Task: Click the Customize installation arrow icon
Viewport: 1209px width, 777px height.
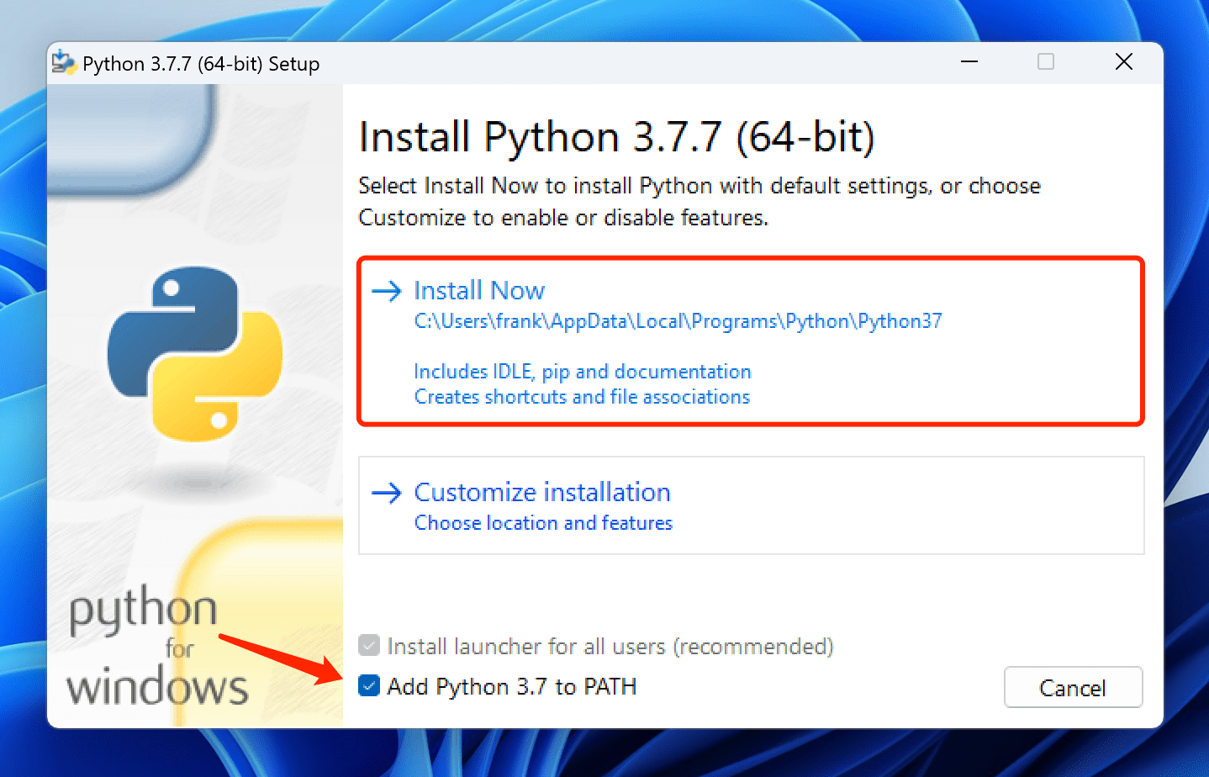Action: coord(386,493)
